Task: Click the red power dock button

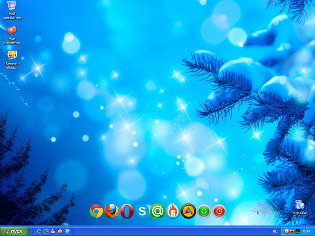Action: (219, 211)
